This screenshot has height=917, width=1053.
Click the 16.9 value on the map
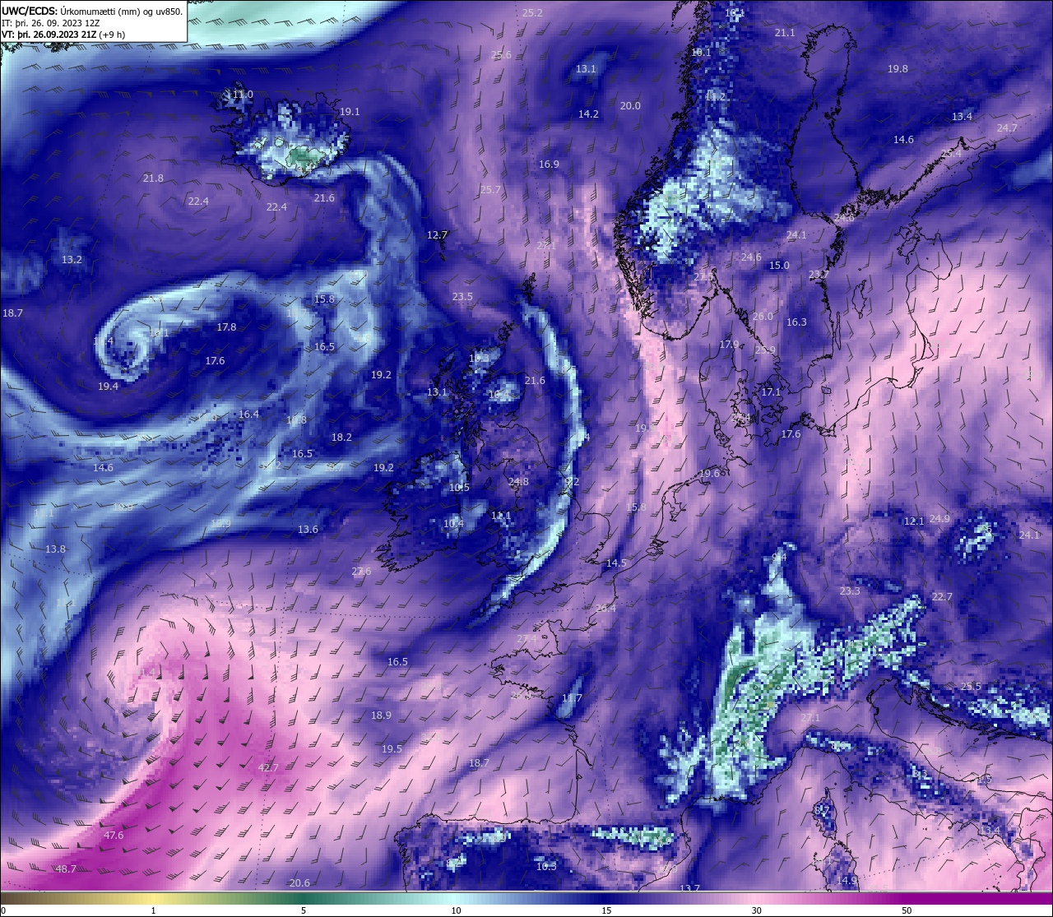pyautogui.click(x=549, y=164)
